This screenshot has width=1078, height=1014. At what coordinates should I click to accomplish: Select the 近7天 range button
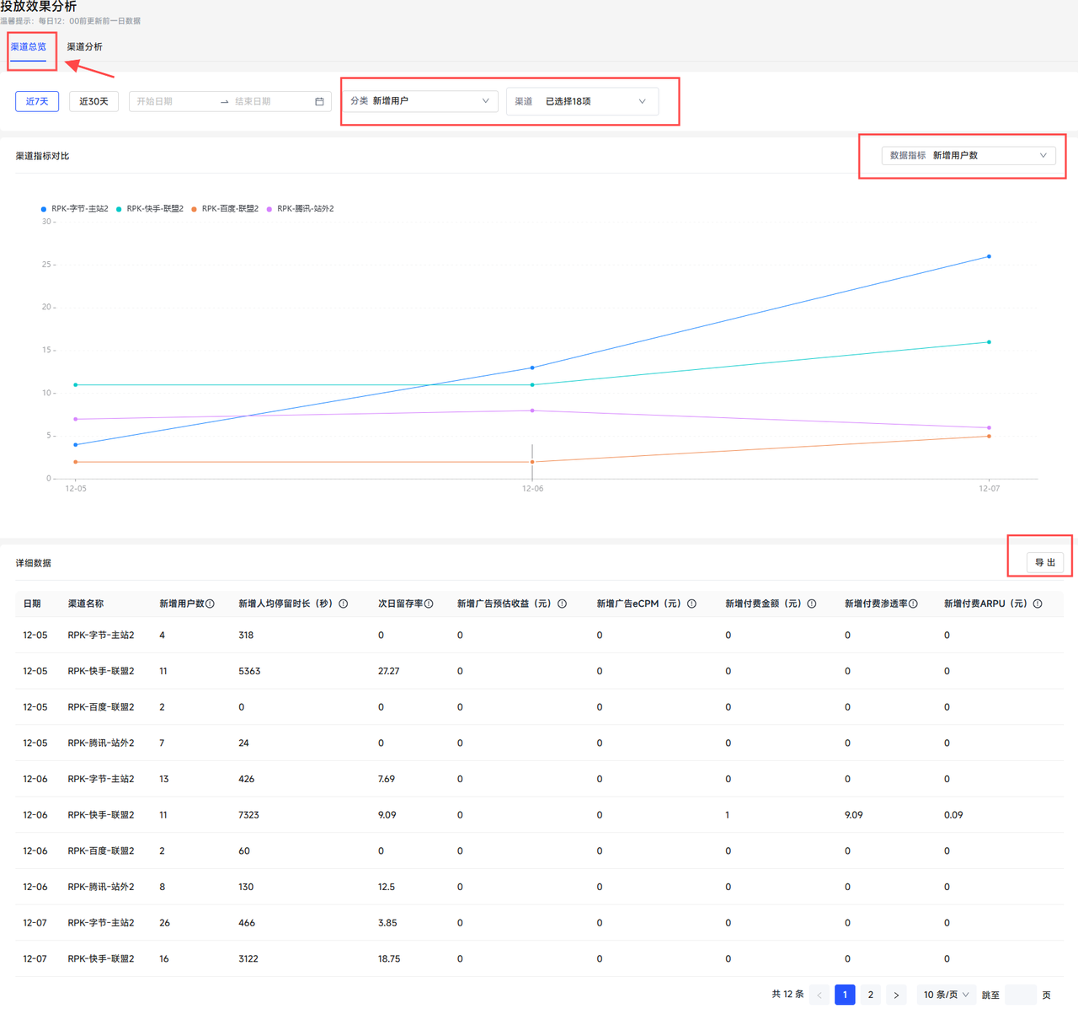tap(37, 101)
